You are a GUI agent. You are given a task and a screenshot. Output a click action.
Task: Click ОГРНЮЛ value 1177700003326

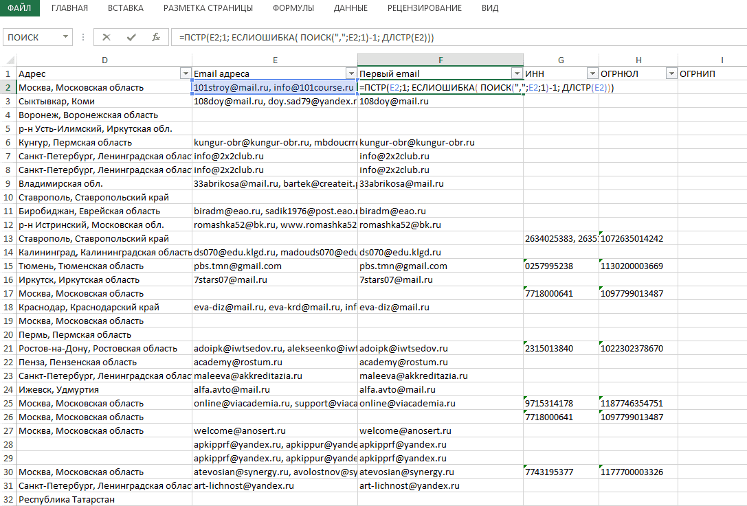(638, 472)
